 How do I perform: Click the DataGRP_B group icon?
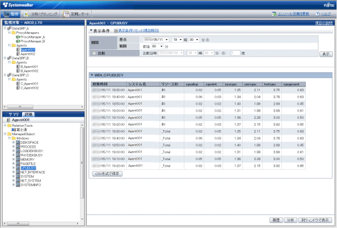9,58
